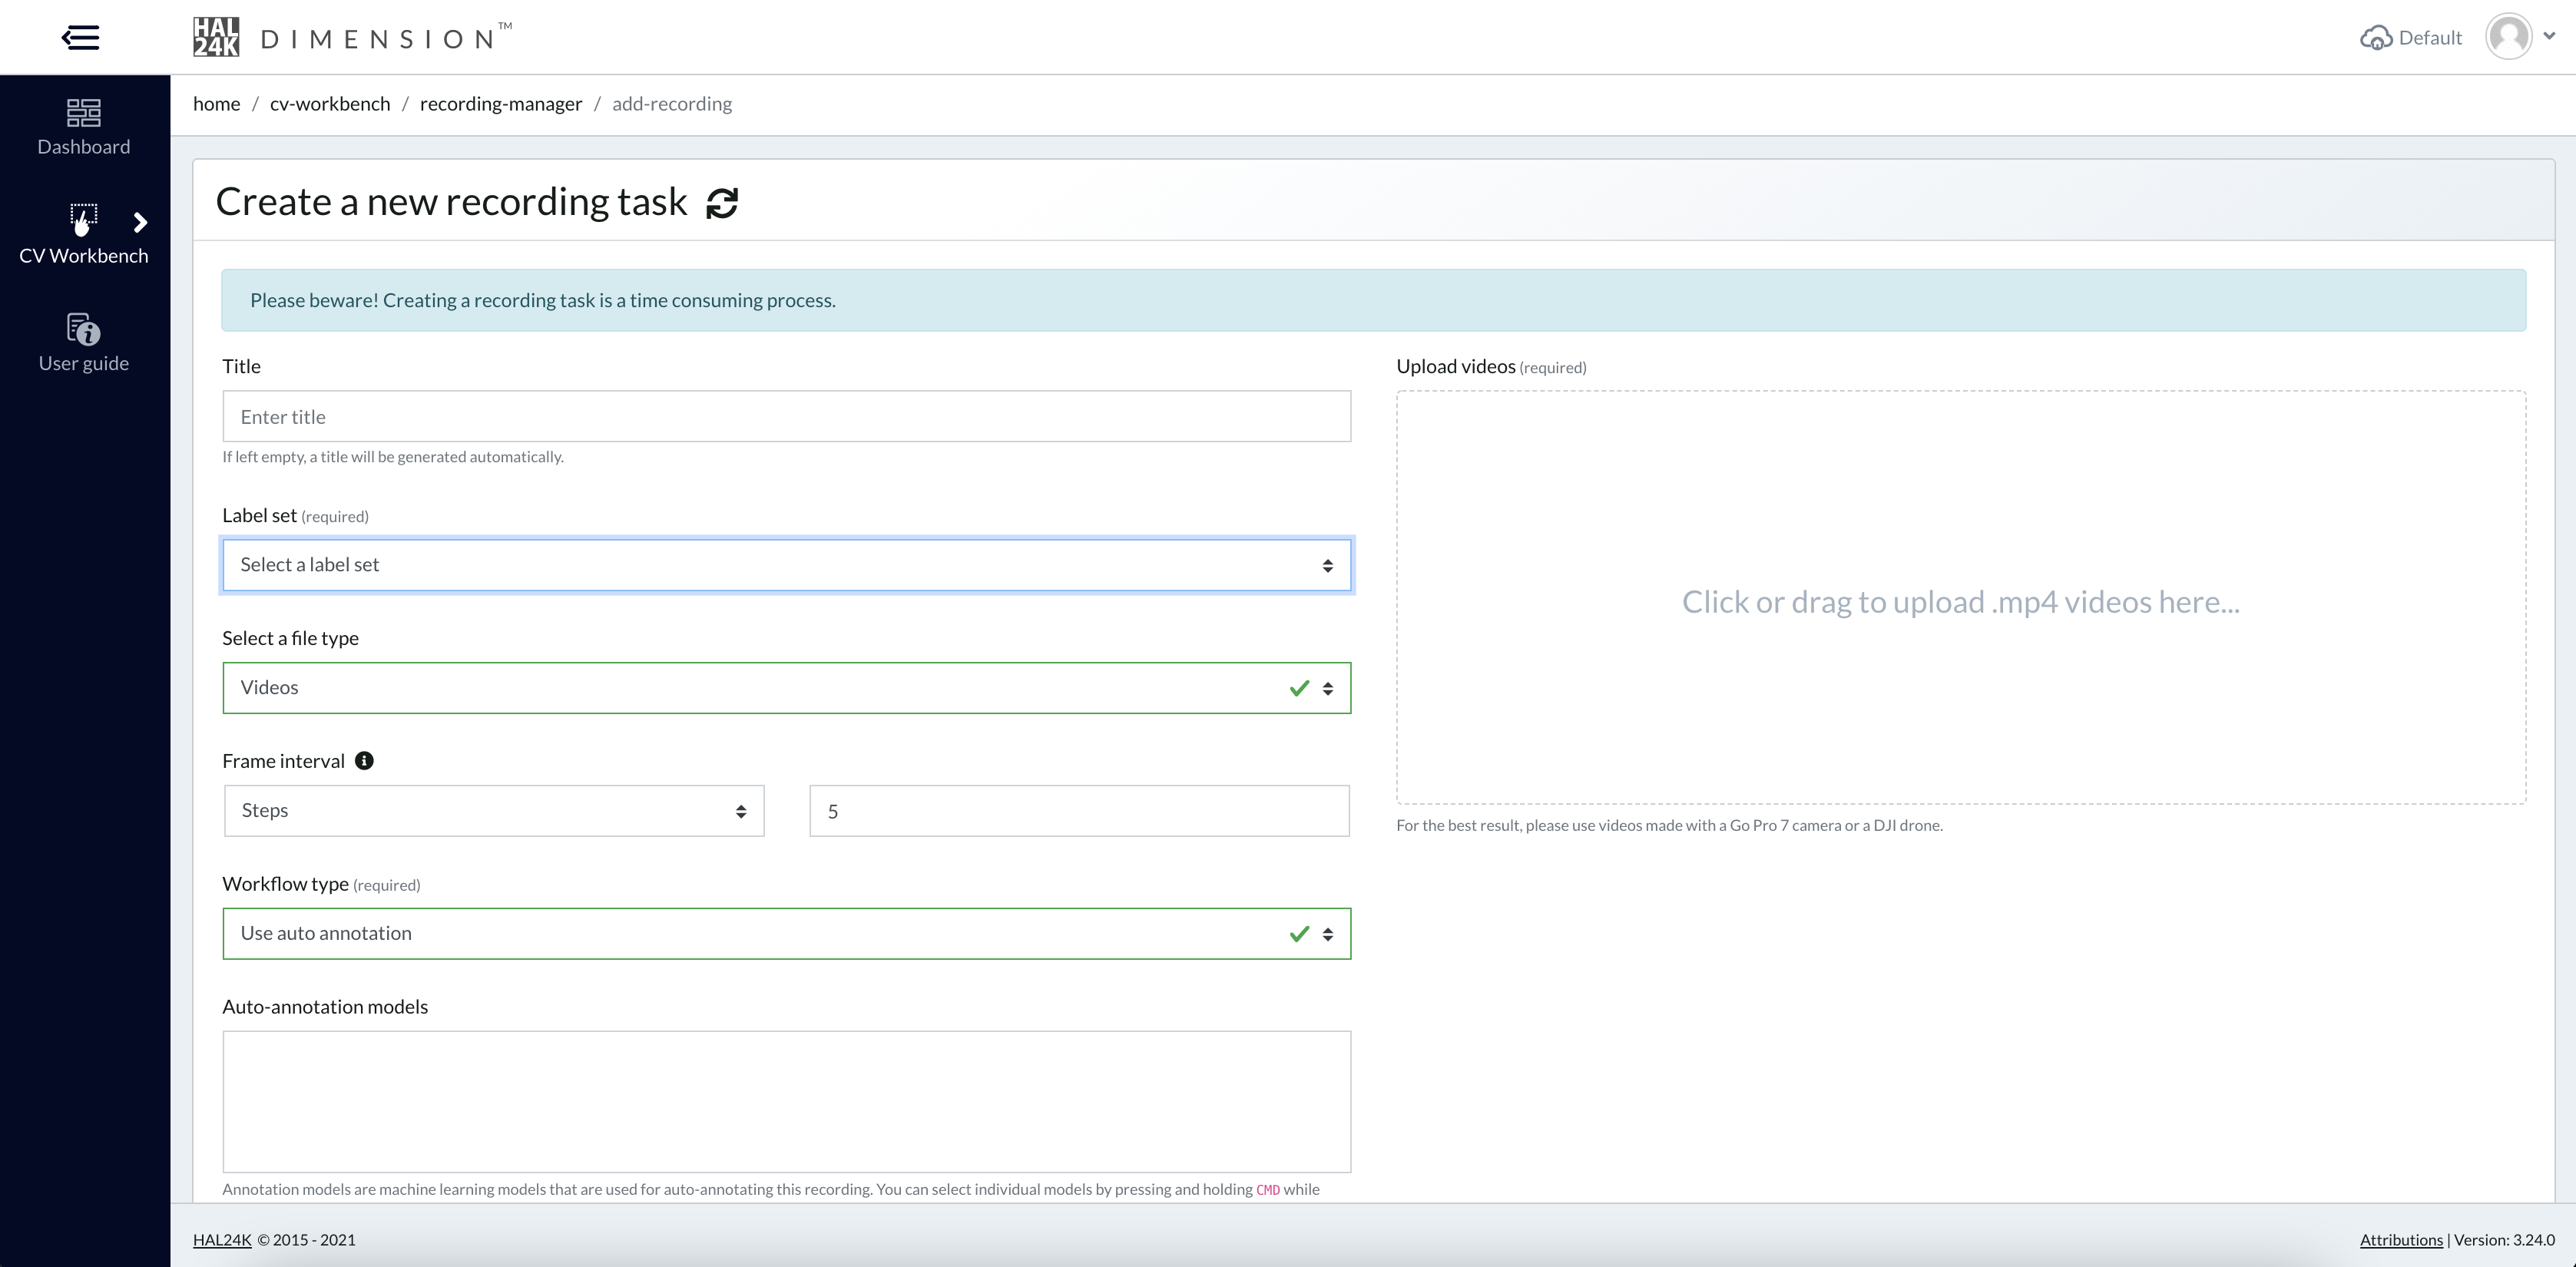Open the Attributions footer link
The height and width of the screenshot is (1267, 2576).
pos(2401,1240)
